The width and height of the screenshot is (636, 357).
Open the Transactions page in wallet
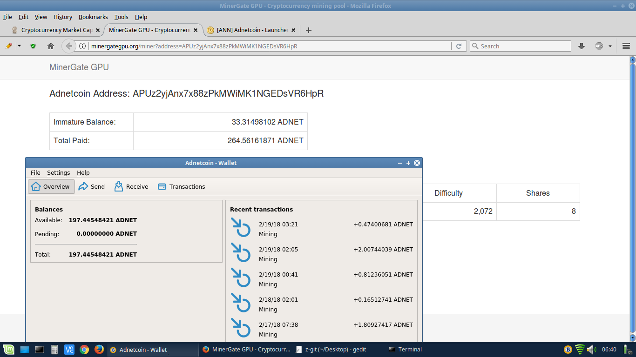click(182, 186)
